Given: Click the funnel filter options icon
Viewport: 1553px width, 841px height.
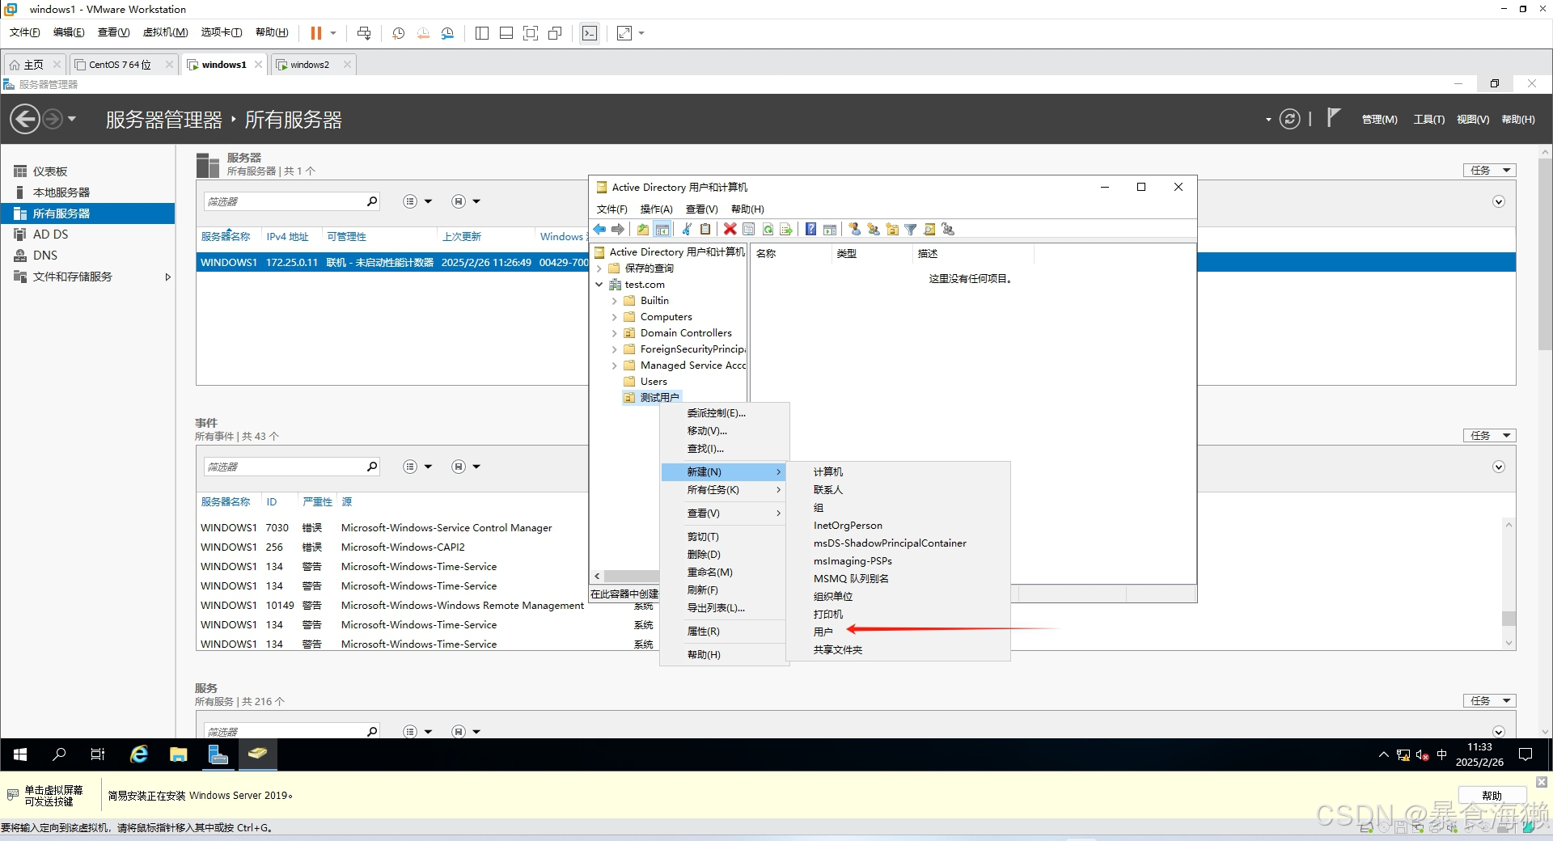Looking at the screenshot, I should click(911, 230).
